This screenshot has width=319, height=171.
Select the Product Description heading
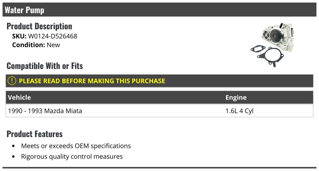coord(39,26)
